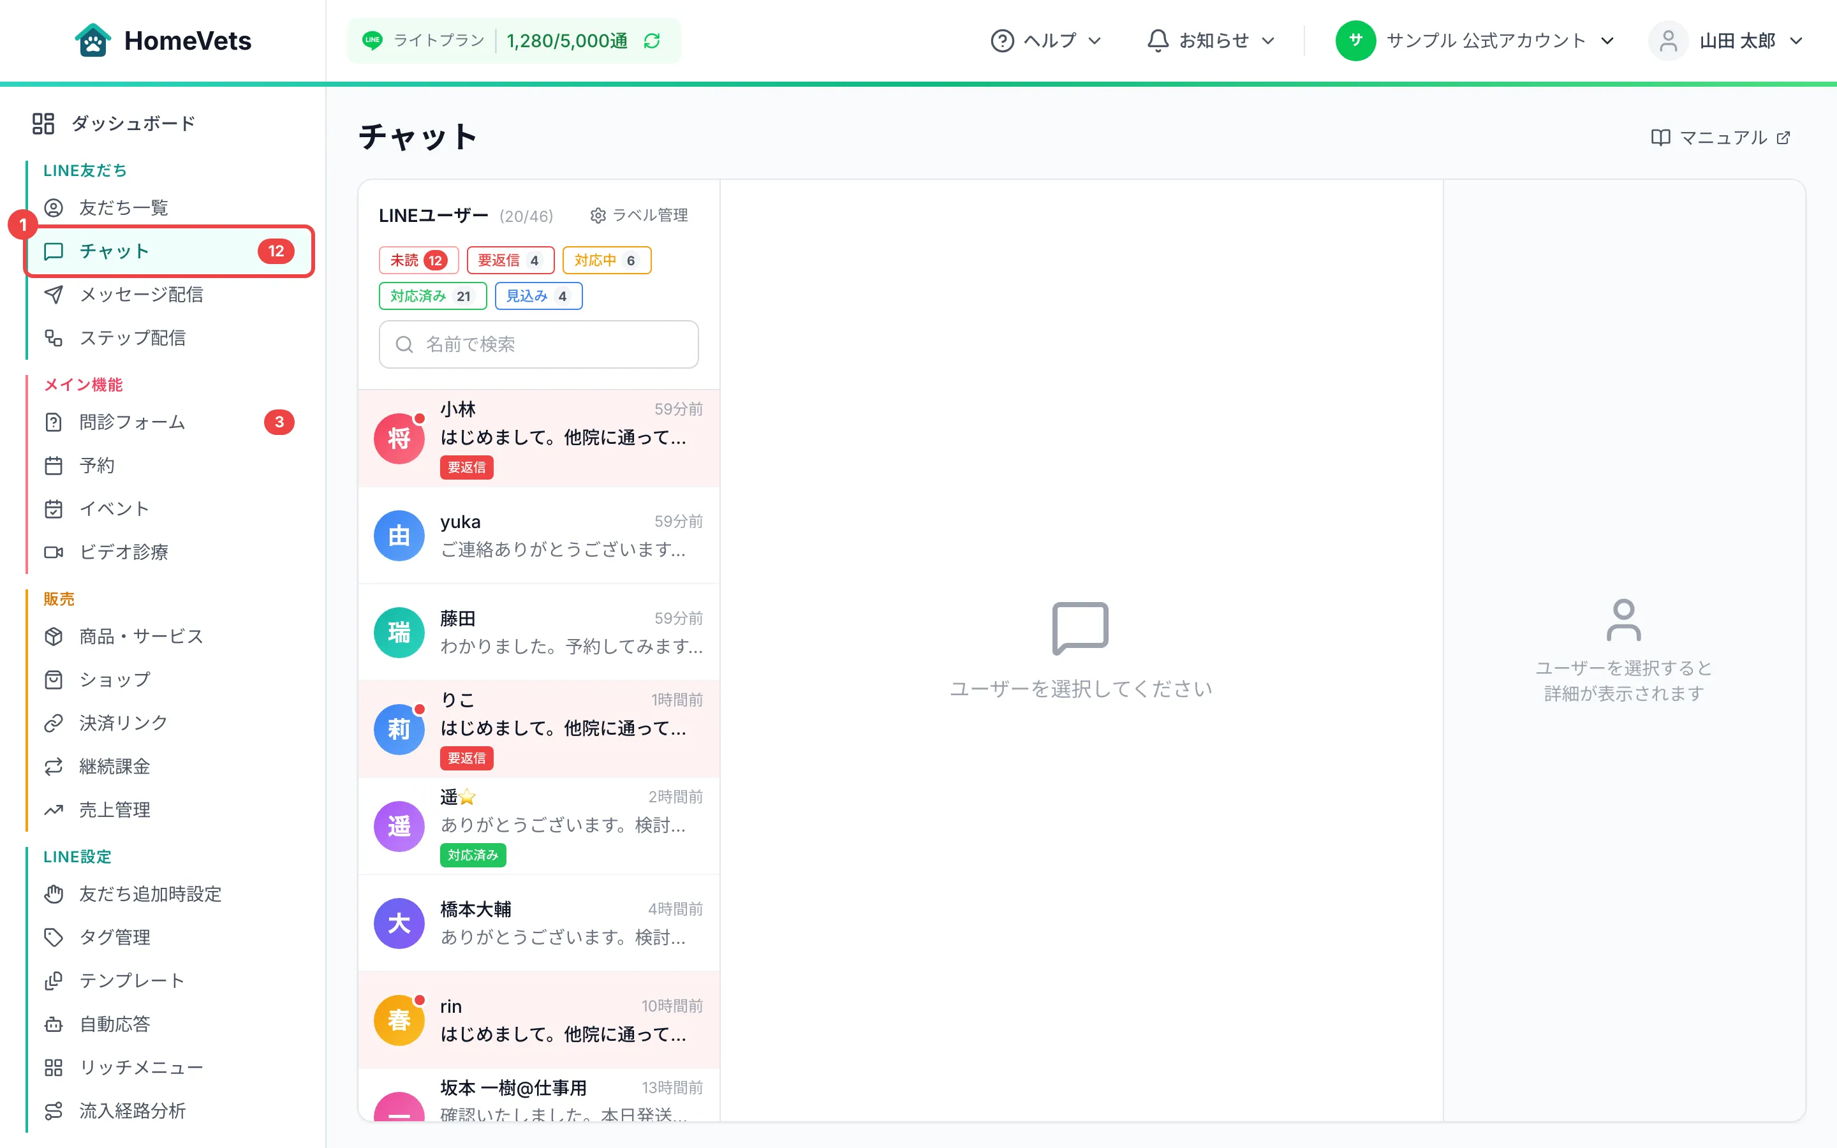Open the テンプレート copy icon item
This screenshot has height=1148, width=1837.
click(x=53, y=981)
